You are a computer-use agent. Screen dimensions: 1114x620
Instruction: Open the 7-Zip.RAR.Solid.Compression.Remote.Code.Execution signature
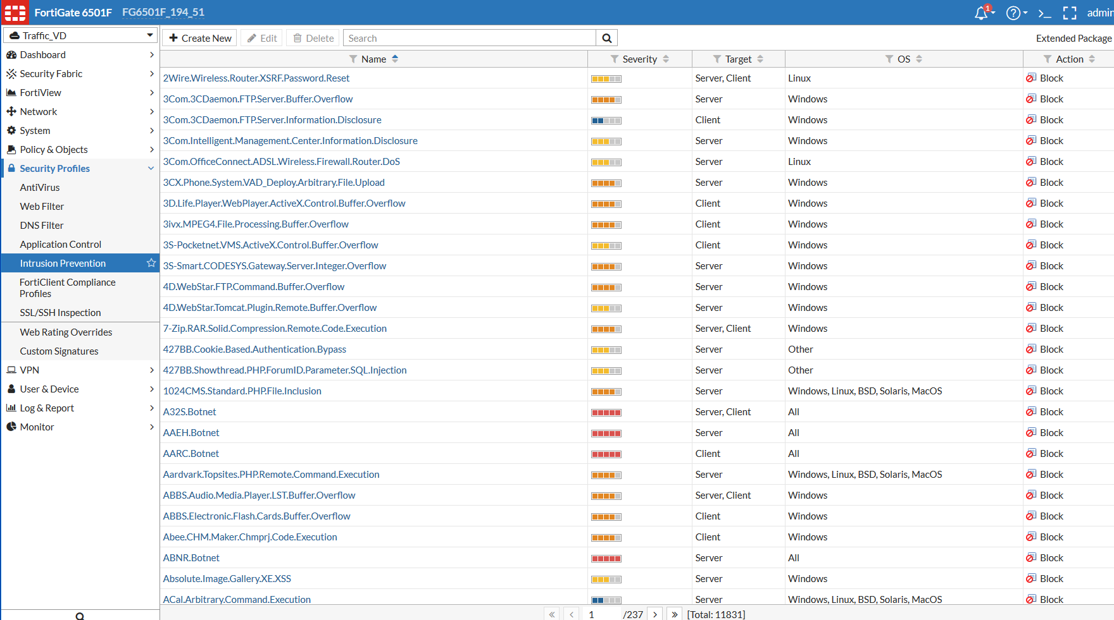pos(275,329)
